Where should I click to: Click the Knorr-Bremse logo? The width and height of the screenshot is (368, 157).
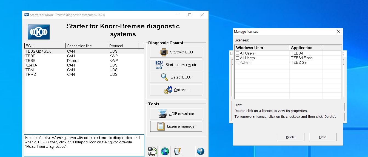(38, 32)
